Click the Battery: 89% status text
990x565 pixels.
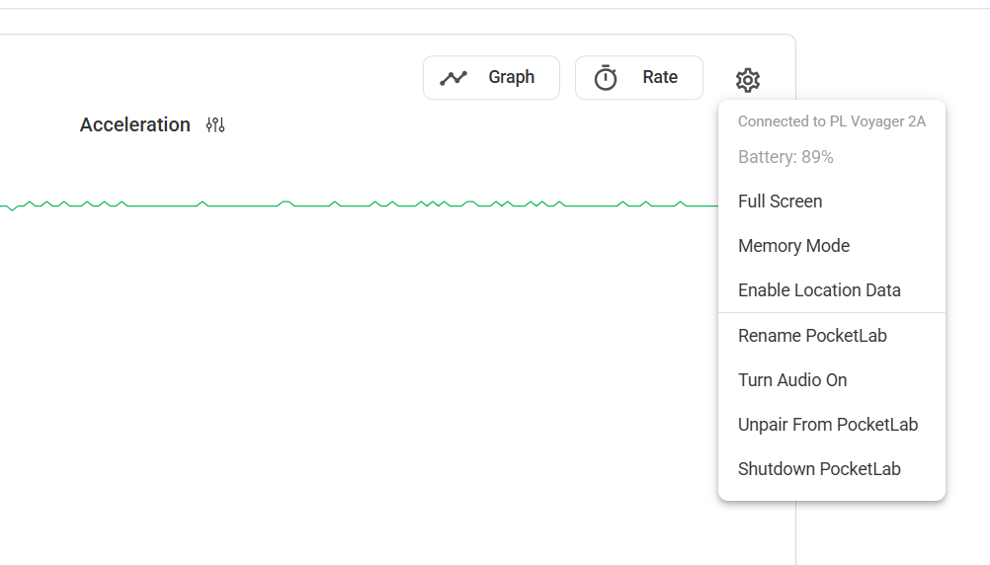pyautogui.click(x=785, y=157)
